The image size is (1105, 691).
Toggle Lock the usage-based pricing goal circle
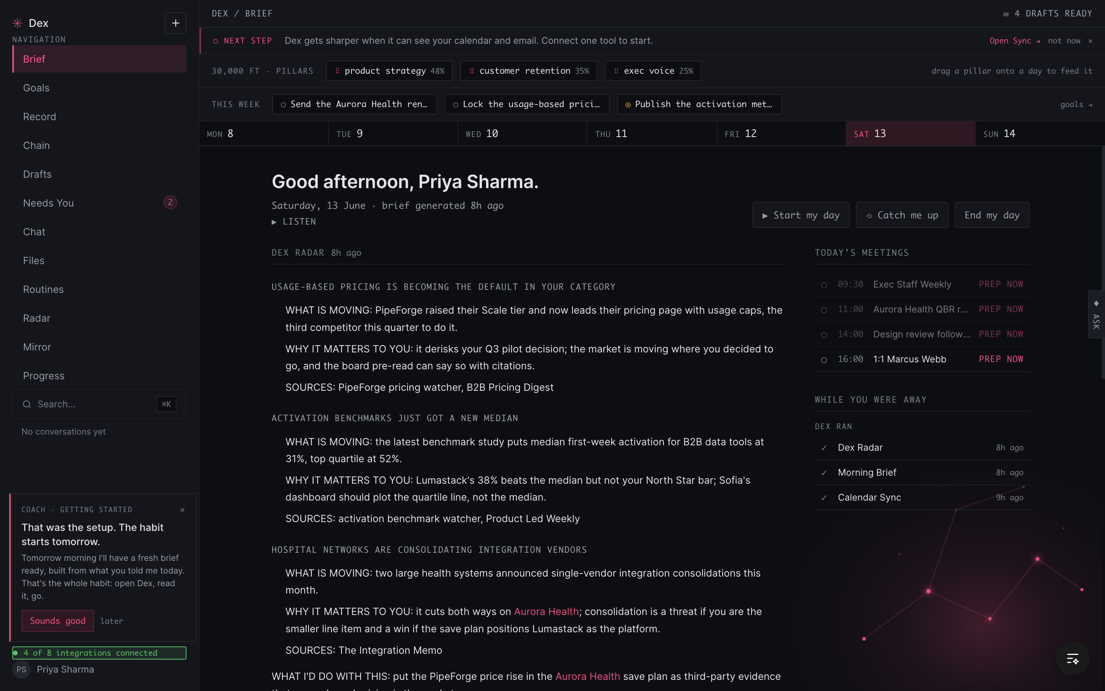click(x=455, y=105)
